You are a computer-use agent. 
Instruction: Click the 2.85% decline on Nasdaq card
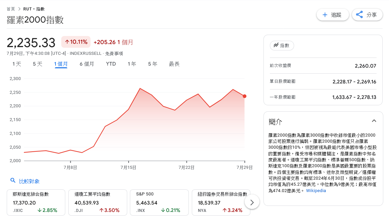[x=47, y=210]
